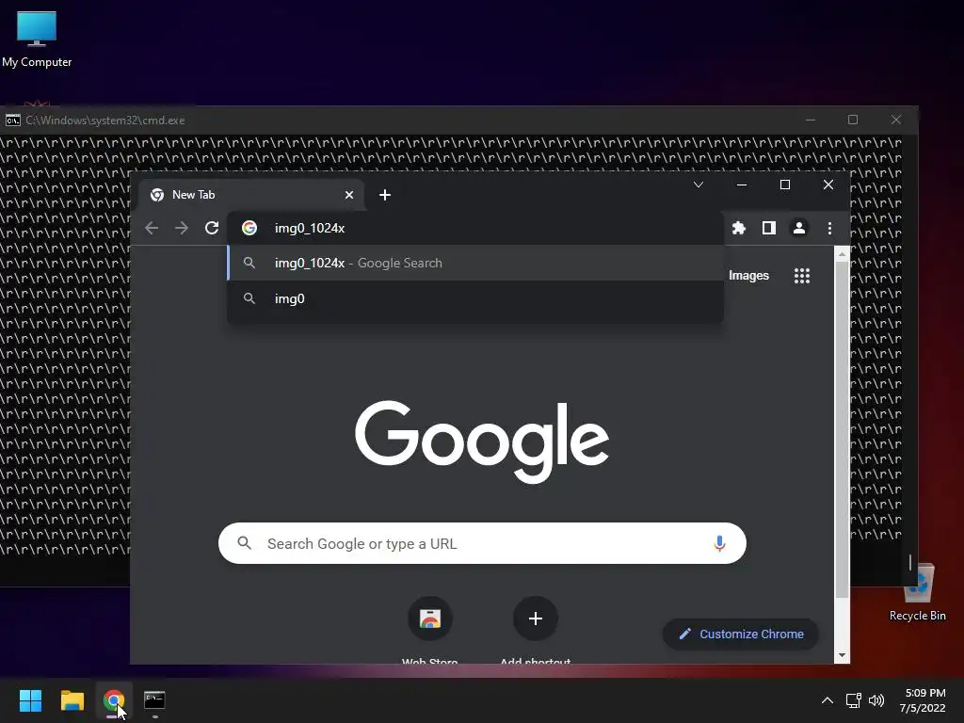This screenshot has width=964, height=723.
Task: Close the New Tab tab
Action: pos(349,195)
